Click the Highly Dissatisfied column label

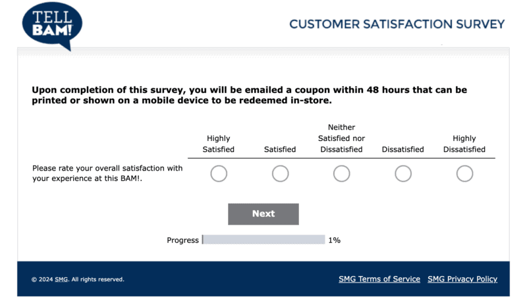click(x=464, y=144)
